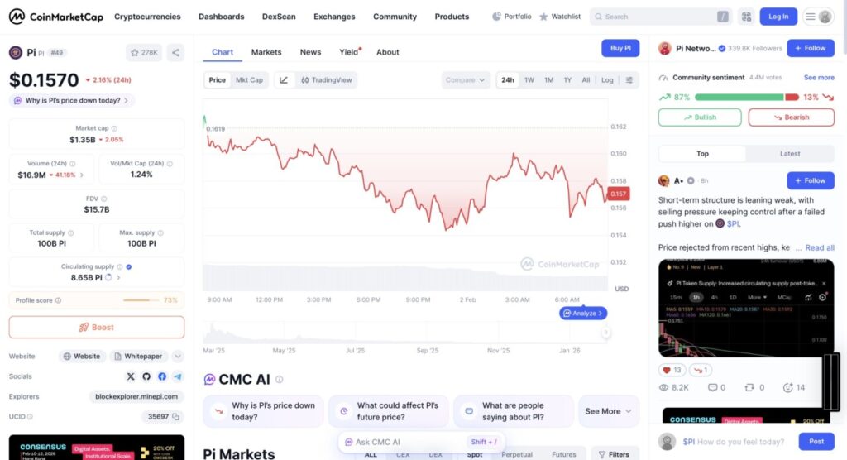Viewport: 847px width, 460px height.
Task: Expand the See More AI questions
Action: pyautogui.click(x=609, y=411)
